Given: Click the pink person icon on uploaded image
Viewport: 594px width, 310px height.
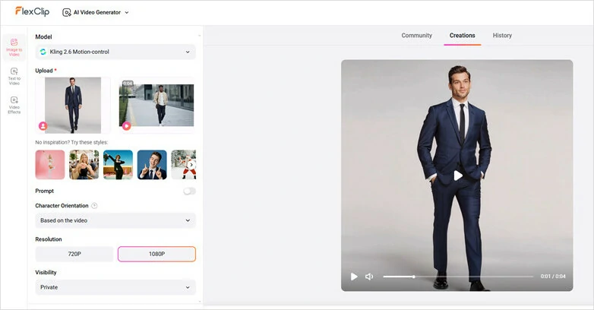Looking at the screenshot, I should coord(43,126).
